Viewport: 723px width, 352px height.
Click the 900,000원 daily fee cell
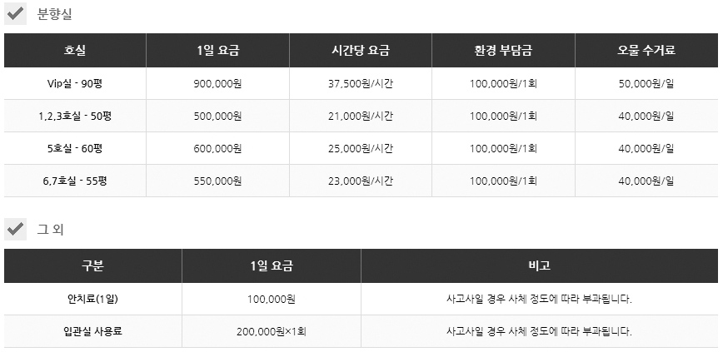(217, 84)
